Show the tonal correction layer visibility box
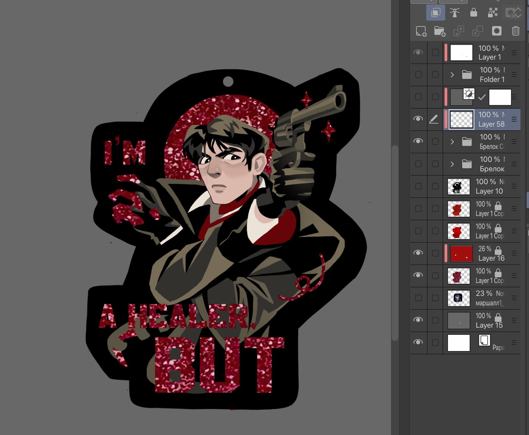Screen dimensions: 529x435 click(x=418, y=97)
